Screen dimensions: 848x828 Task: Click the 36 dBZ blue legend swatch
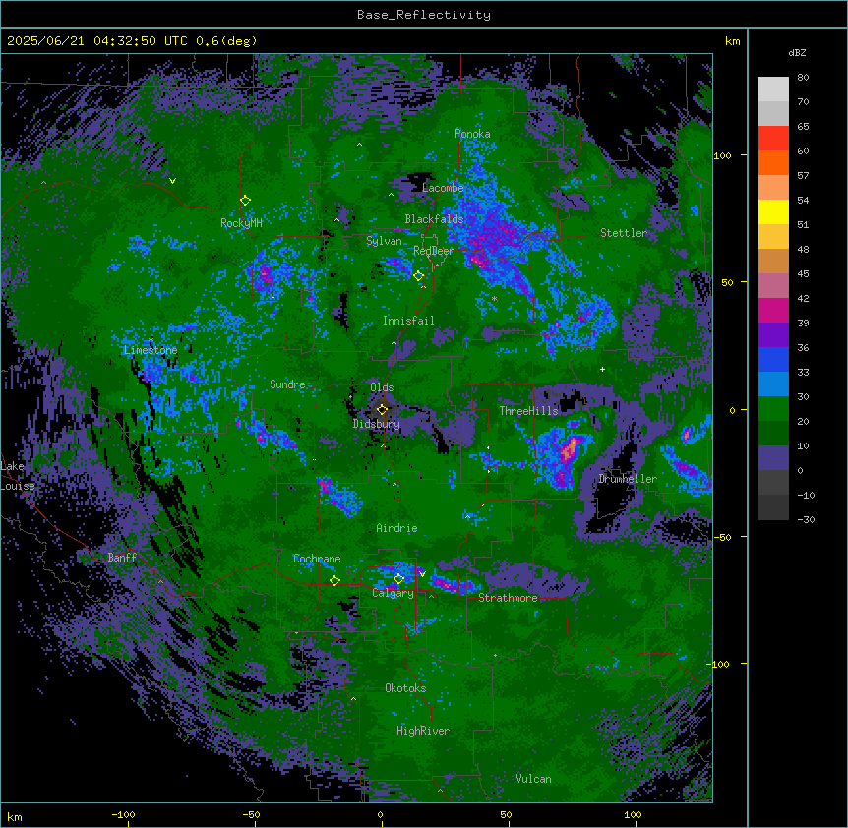coord(773,359)
